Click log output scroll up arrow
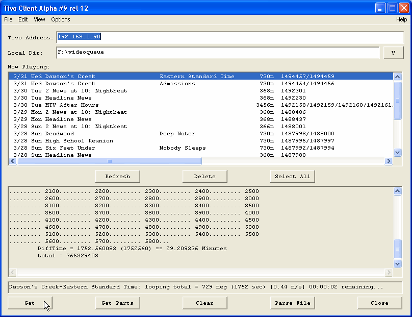412x317 pixels. point(397,191)
